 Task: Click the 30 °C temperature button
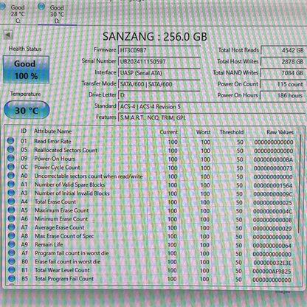27,110
